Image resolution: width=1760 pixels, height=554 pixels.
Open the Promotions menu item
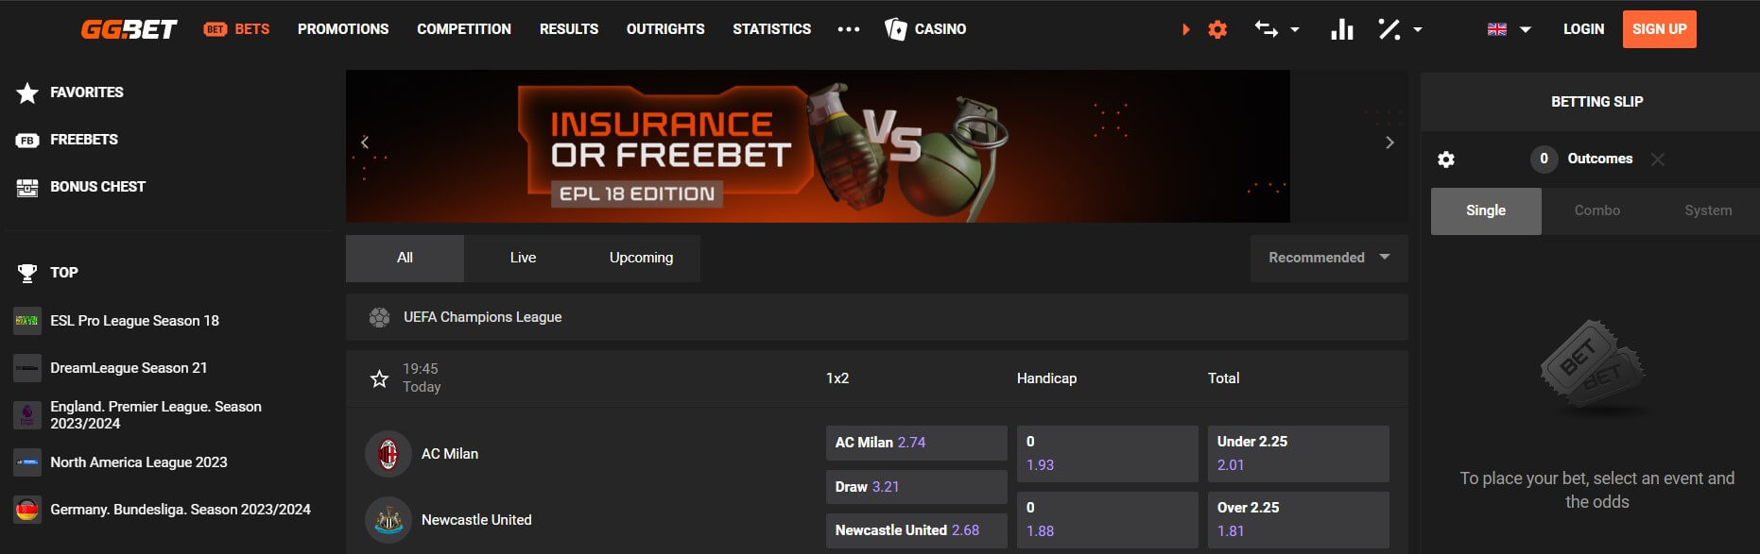pyautogui.click(x=342, y=28)
